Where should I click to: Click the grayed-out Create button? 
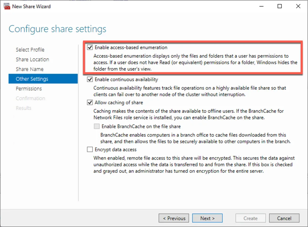(251, 218)
